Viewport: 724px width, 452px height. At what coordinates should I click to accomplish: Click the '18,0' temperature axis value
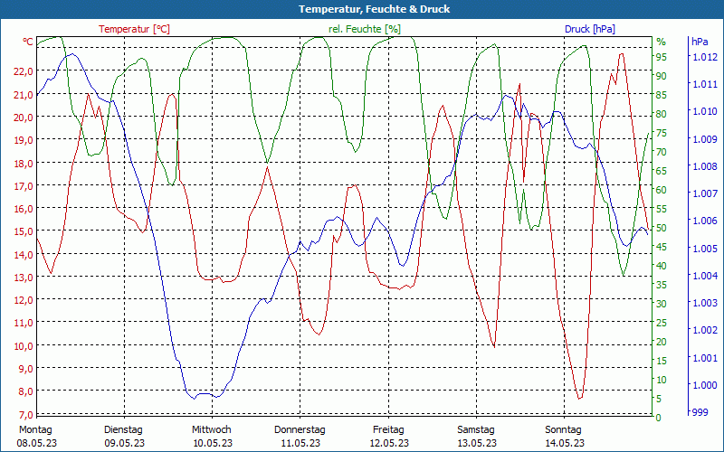coord(24,164)
